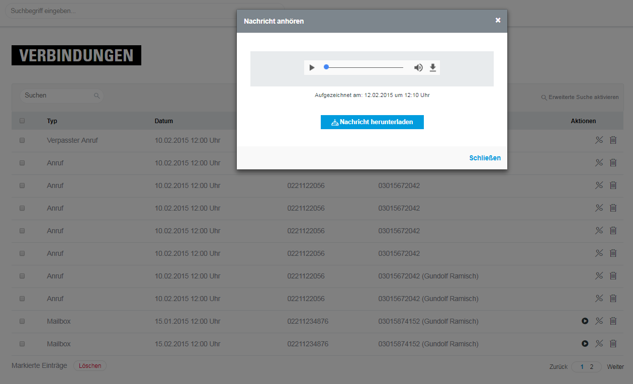Go to page 2 of results
This screenshot has height=384, width=633.
click(x=592, y=367)
